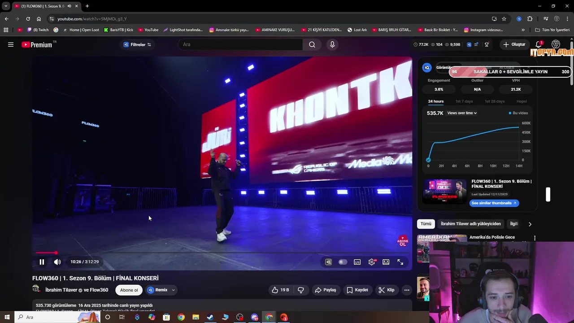The height and width of the screenshot is (323, 574).
Task: Open the Twitch bookmark
Action: click(x=38, y=30)
